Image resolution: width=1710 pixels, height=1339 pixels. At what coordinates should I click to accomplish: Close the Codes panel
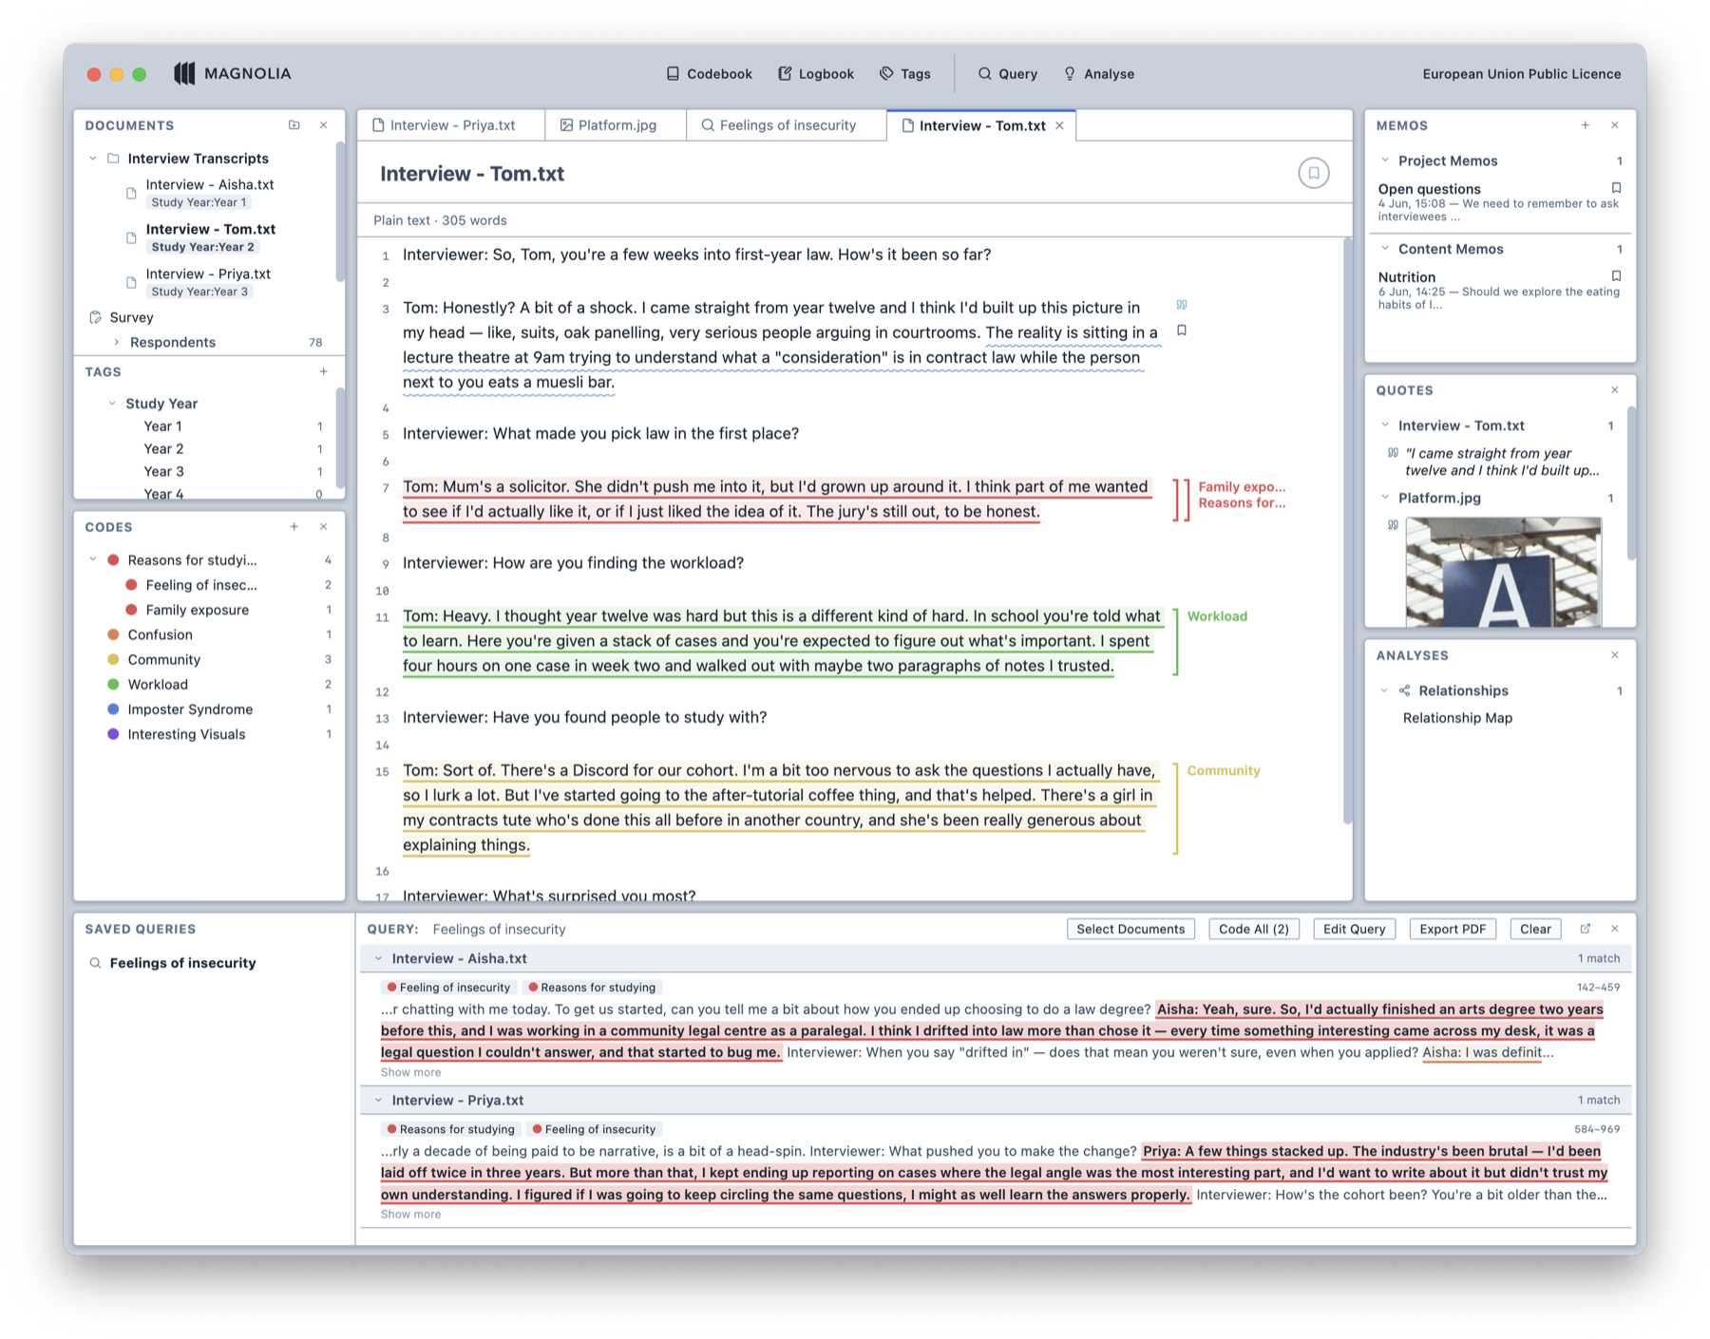[x=324, y=526]
